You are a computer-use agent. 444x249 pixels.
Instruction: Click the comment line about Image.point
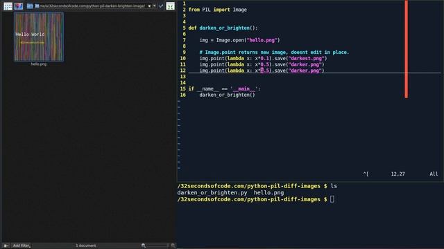274,53
